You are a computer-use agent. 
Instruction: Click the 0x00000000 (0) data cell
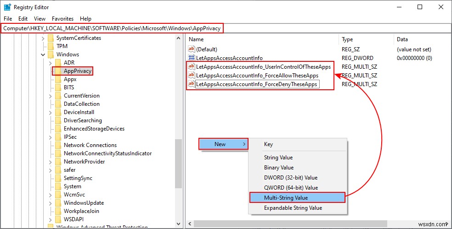point(414,58)
